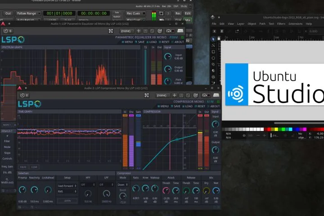Open the Inkscape Object menu
324x216 pixels.
252,24
